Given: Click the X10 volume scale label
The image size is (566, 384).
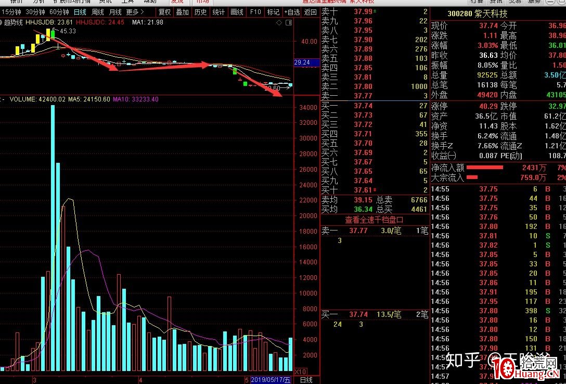Looking at the screenshot, I should click(300, 372).
